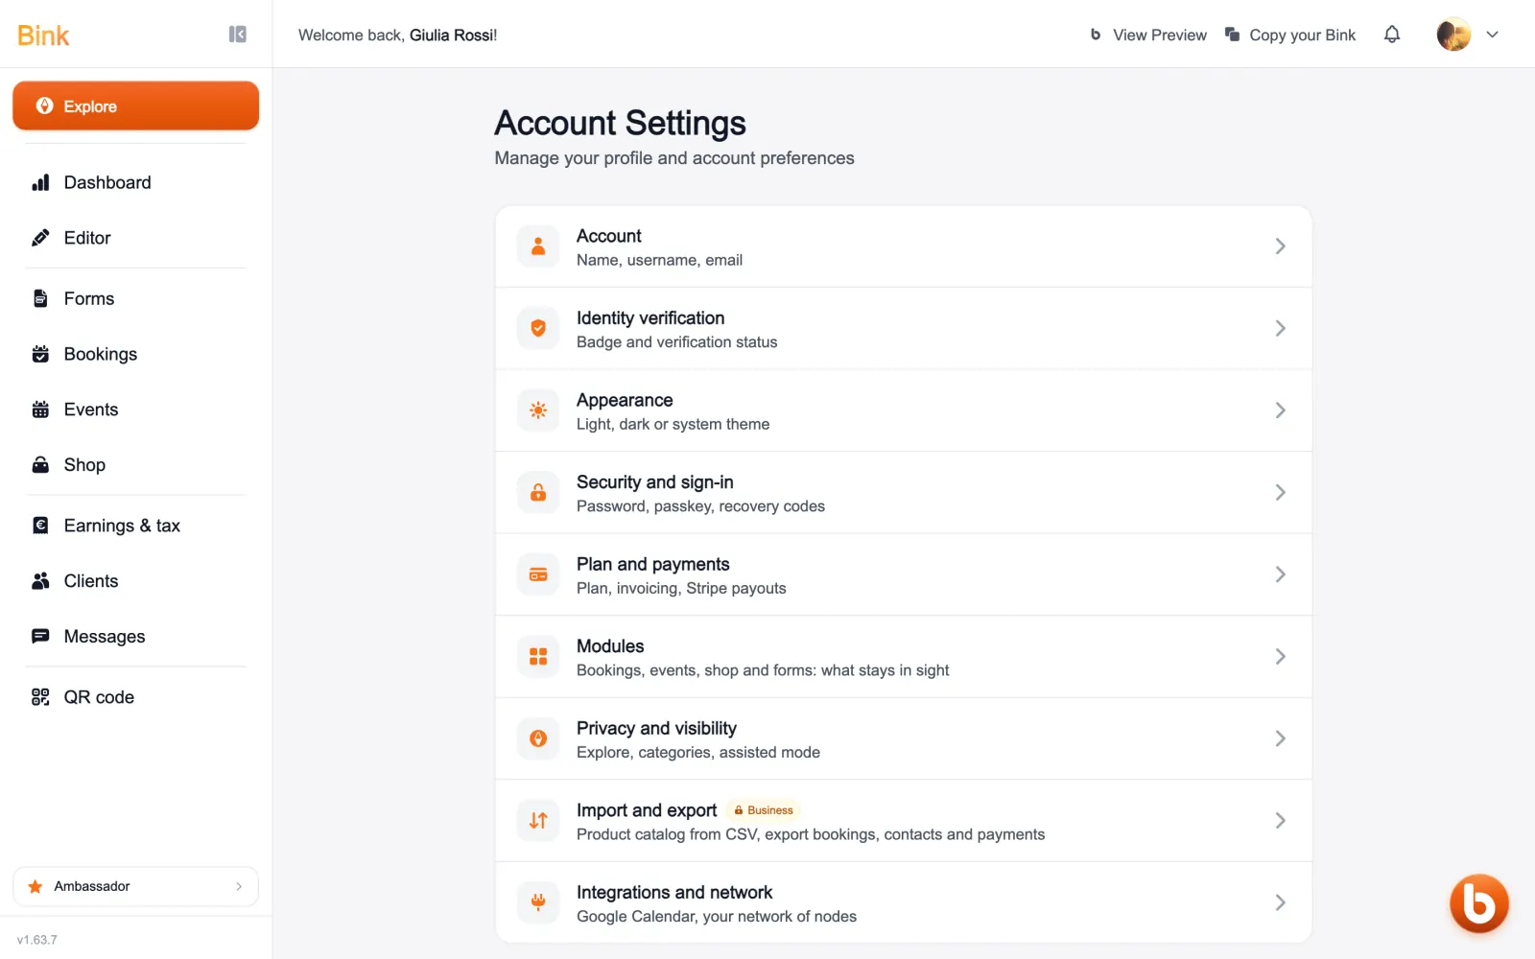This screenshot has width=1535, height=959.
Task: Click the Identity verification shield icon
Action: tap(538, 328)
